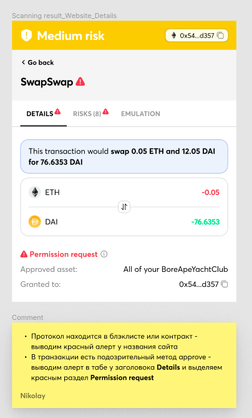Copy the Granted to address

pos(225,284)
